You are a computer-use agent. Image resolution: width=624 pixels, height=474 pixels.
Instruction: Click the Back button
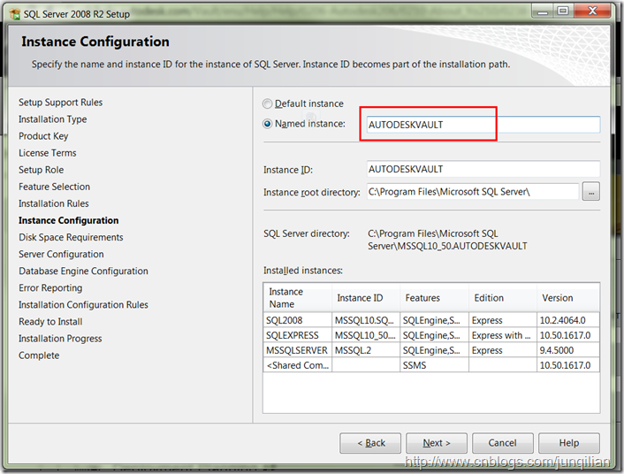370,443
